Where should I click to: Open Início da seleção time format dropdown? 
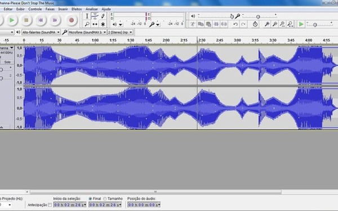point(85,205)
